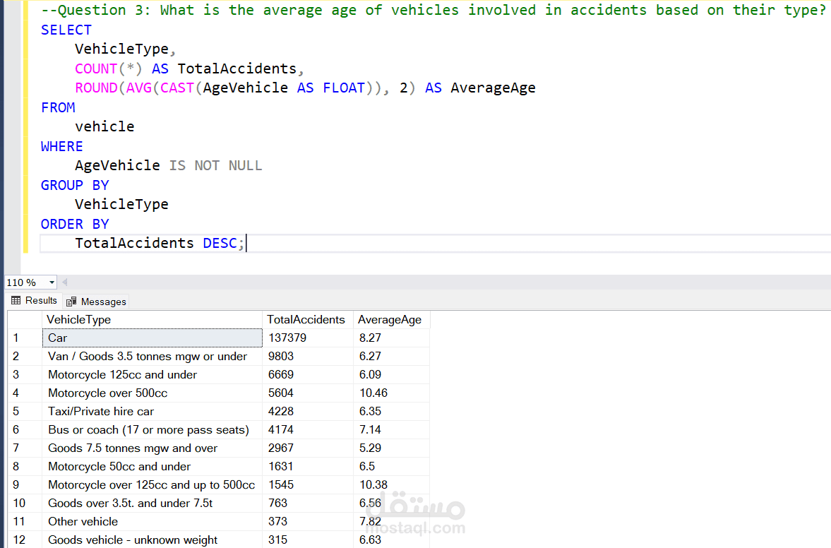Screen dimensions: 831x548
Task: Click AverageAge value 5.29
Action: click(392, 448)
